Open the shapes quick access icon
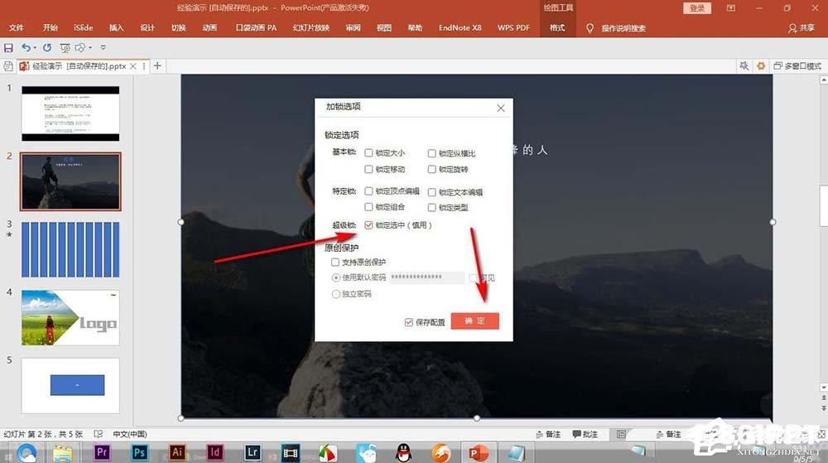The image size is (828, 463). click(x=79, y=47)
